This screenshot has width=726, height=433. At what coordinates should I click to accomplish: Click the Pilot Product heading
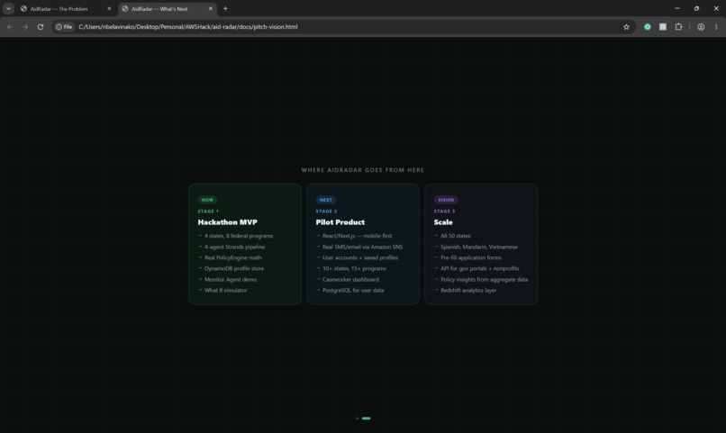340,222
